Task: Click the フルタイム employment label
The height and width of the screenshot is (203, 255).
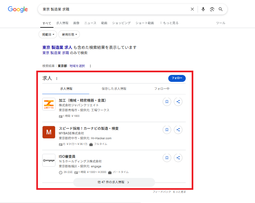Action: pyautogui.click(x=101, y=144)
